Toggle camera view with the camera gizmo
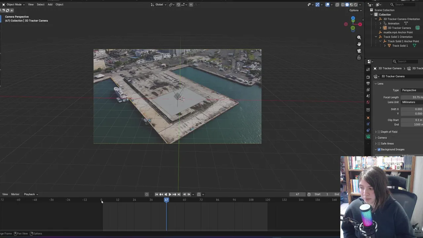423x238 pixels. point(359,51)
